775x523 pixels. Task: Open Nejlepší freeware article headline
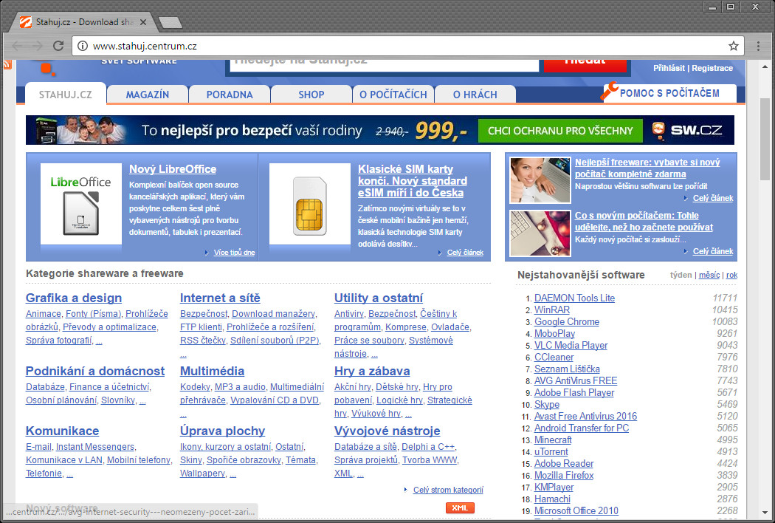(647, 168)
